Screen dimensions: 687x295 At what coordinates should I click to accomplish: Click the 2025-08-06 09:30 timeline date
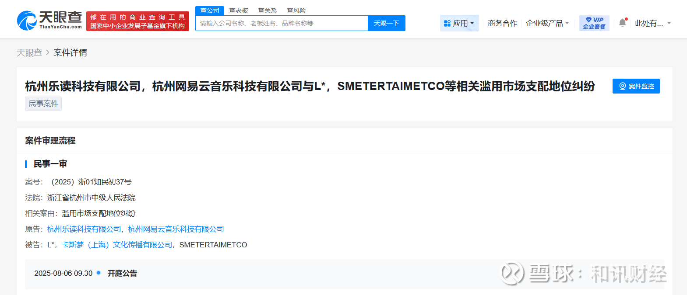pyautogui.click(x=63, y=273)
